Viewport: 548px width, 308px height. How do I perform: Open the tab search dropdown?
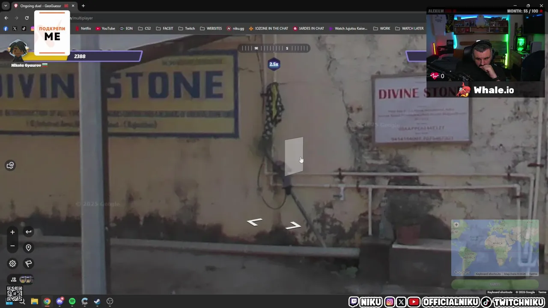tap(5, 6)
